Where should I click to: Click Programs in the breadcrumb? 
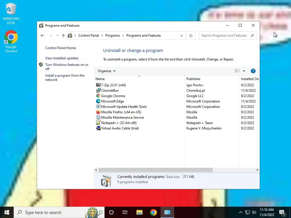point(113,35)
